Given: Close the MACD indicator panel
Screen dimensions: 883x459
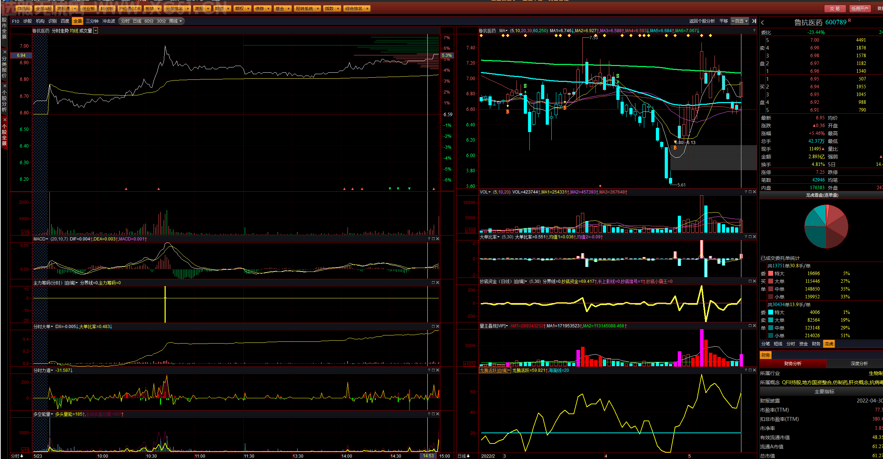Looking at the screenshot, I should coord(438,239).
